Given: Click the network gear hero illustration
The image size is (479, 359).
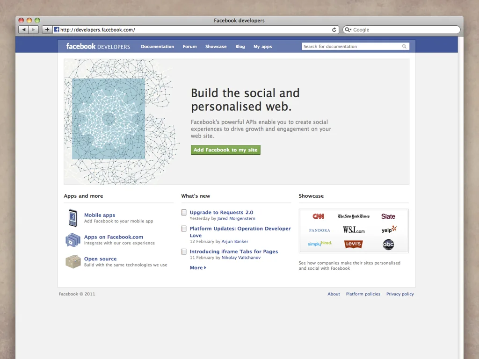Looking at the screenshot, I should tap(121, 122).
